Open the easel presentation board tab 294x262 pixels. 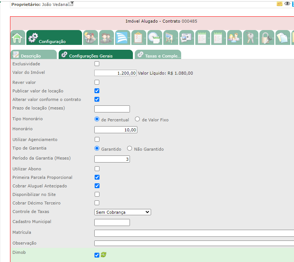coord(170,37)
